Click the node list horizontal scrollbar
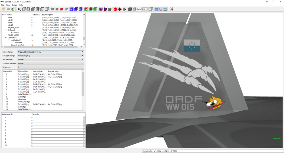The image size is (284, 153). point(42,47)
